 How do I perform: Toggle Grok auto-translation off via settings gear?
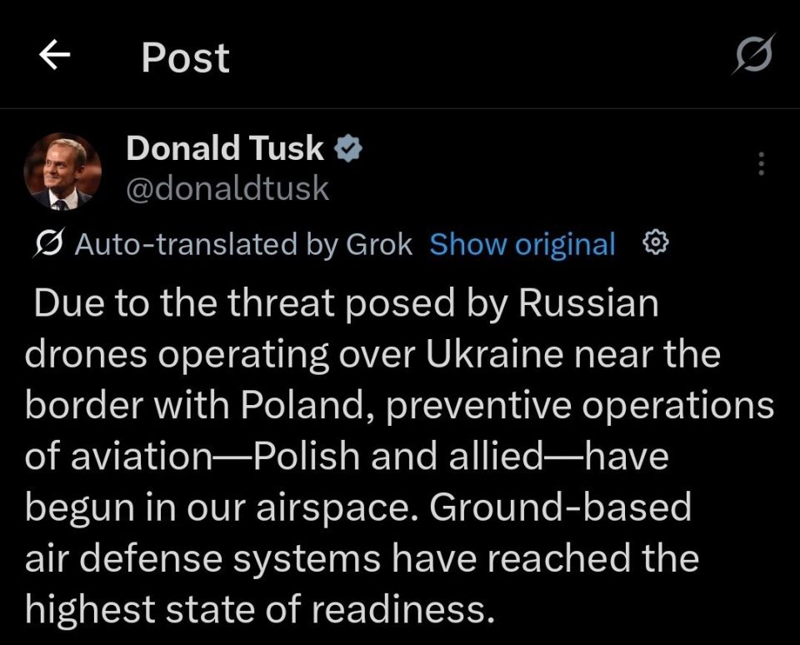pyautogui.click(x=656, y=243)
